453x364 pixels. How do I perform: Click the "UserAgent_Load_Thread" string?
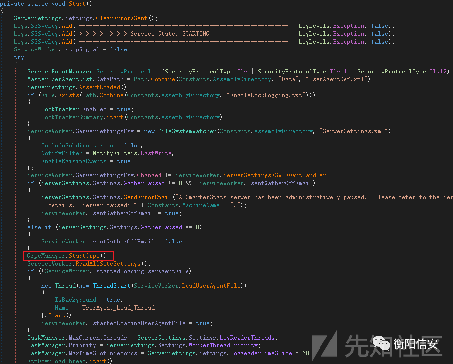118,308
